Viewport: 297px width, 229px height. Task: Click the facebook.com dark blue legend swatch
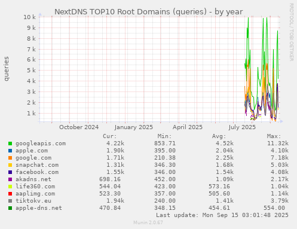point(10,172)
